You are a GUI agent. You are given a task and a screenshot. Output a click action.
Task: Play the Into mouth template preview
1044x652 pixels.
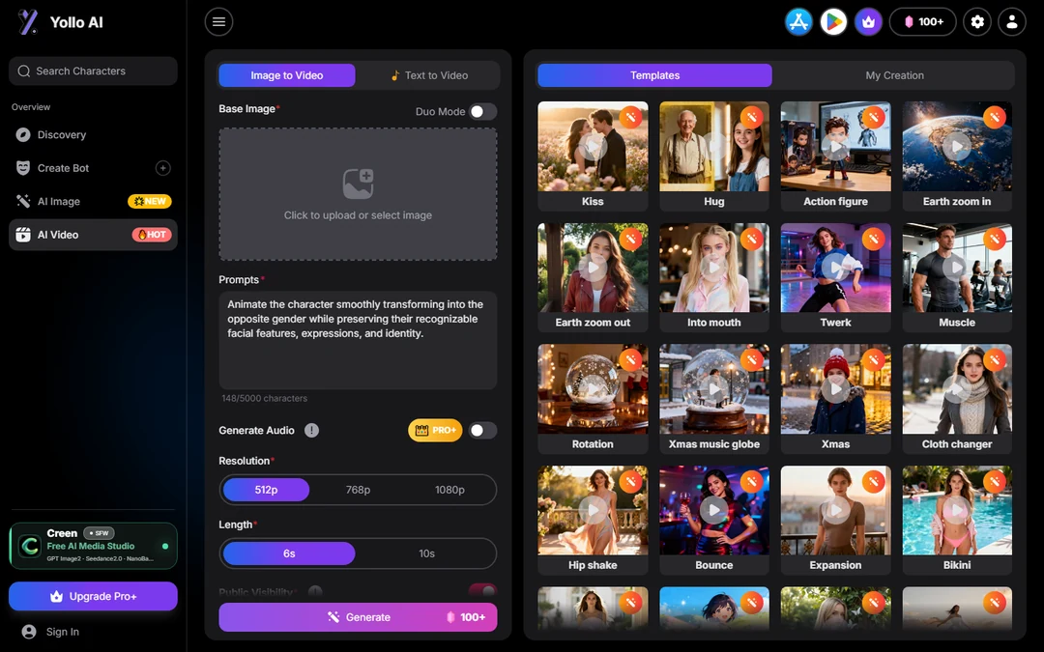[x=713, y=268]
